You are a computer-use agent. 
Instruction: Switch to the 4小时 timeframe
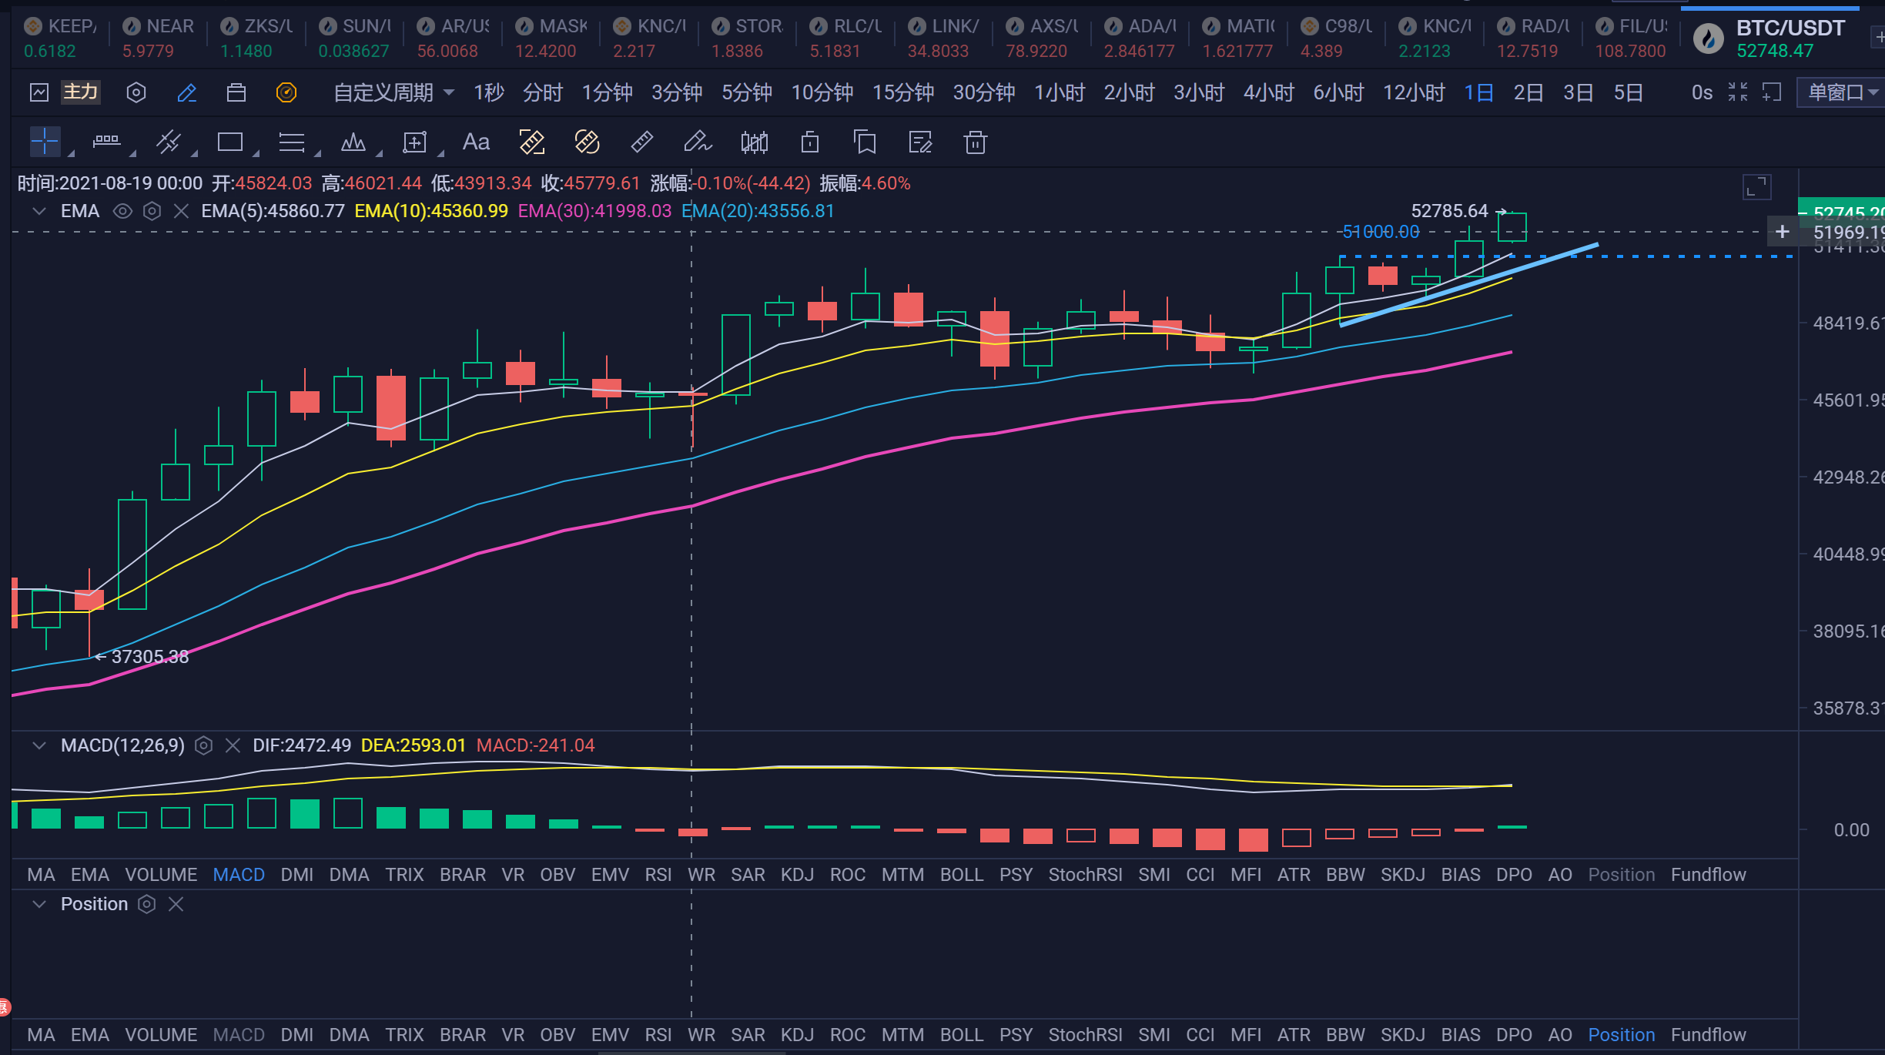1268,93
